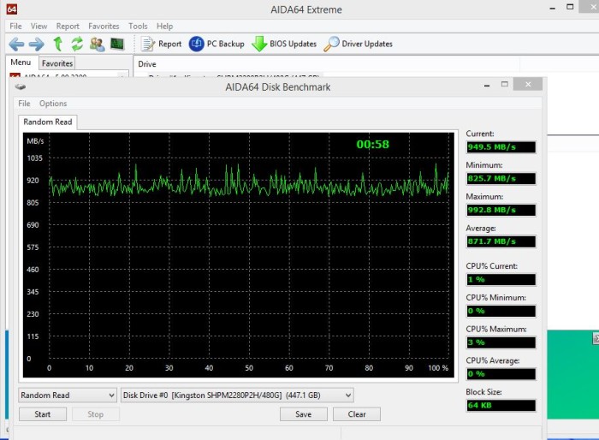Click the CPU% Maximum value 3 %

[501, 342]
